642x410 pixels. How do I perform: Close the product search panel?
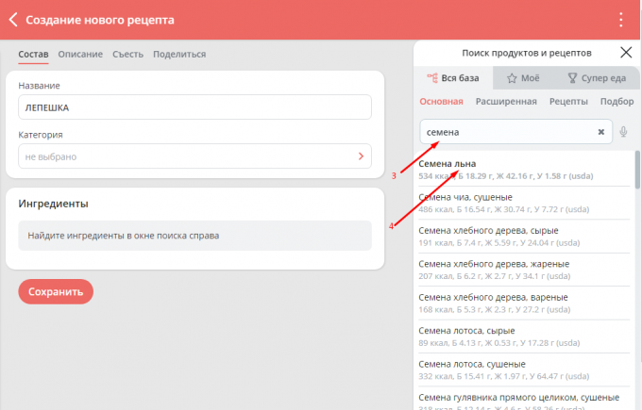[625, 54]
